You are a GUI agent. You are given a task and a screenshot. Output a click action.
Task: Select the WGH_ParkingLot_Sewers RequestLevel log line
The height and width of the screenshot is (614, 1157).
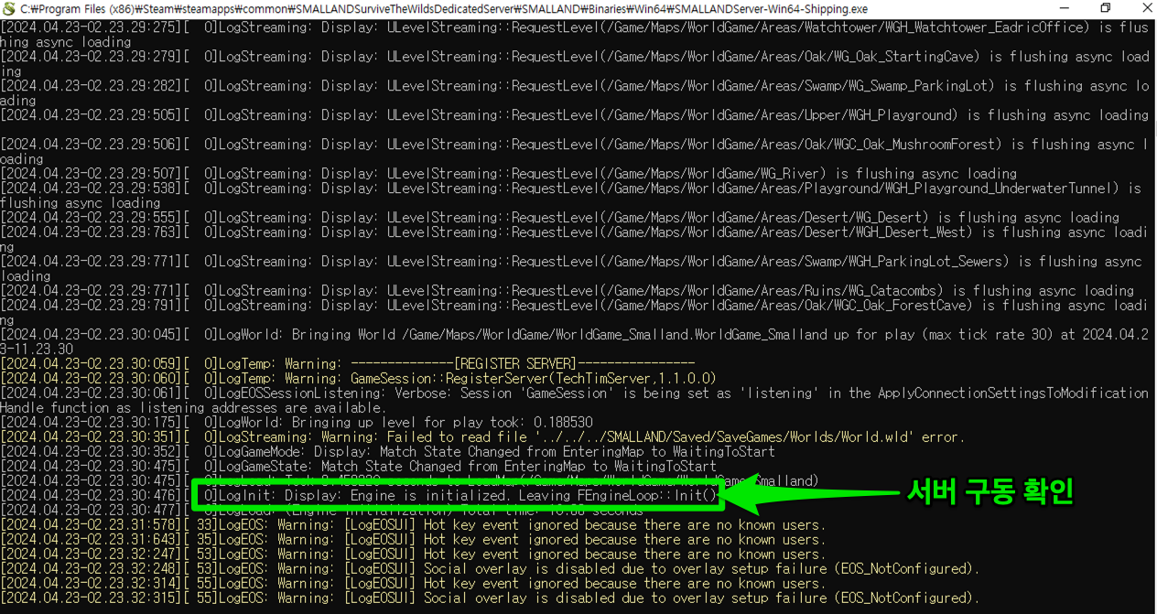pyautogui.click(x=571, y=269)
